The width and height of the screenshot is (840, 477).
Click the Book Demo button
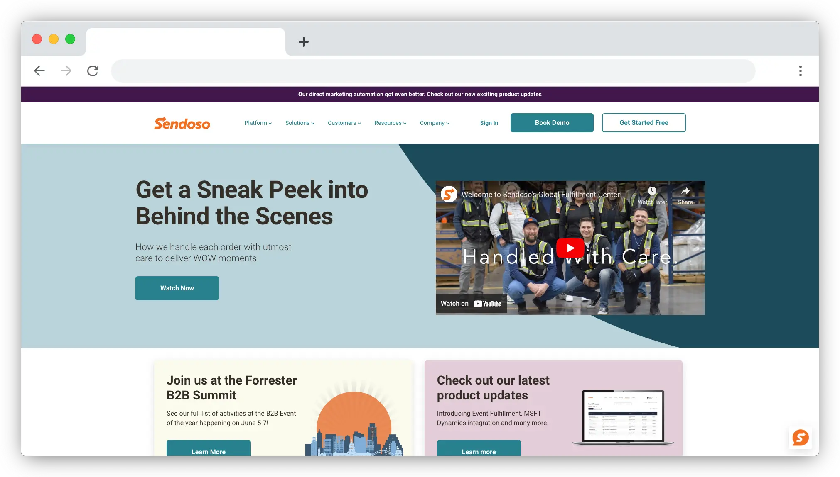coord(552,123)
